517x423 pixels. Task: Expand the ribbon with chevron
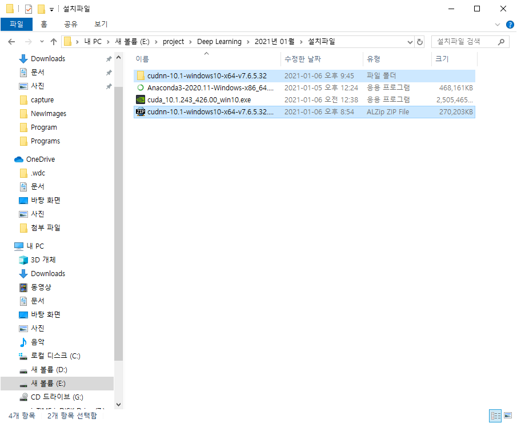tap(498, 25)
